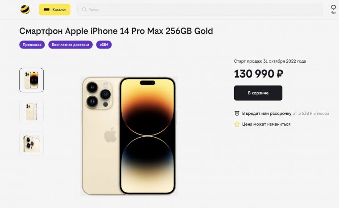Open the Каталог menu

[x=54, y=9]
